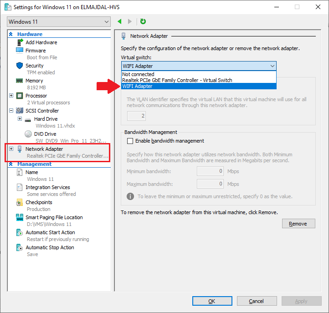Screen dimensions: 329x313
Task: Select Integration Services tree item
Action: pyautogui.click(x=48, y=187)
